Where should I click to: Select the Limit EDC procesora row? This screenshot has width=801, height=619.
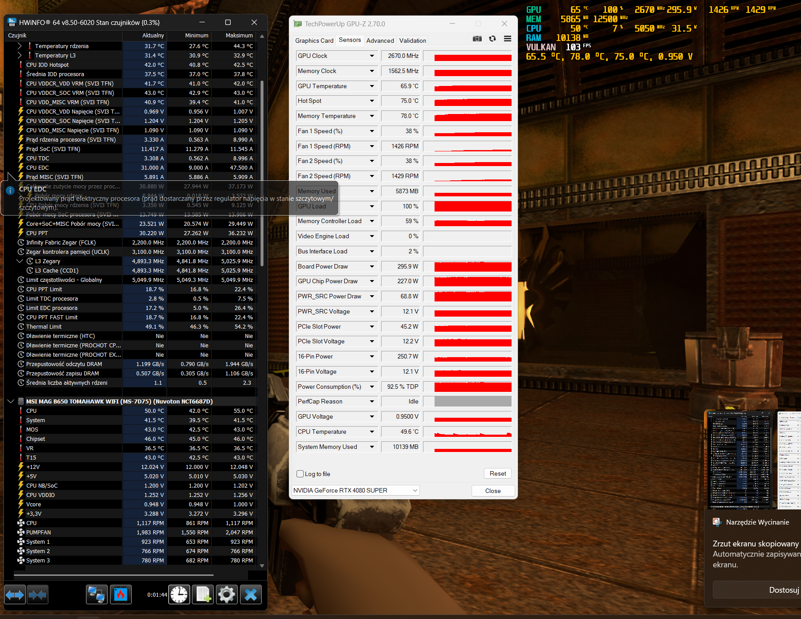[130, 308]
